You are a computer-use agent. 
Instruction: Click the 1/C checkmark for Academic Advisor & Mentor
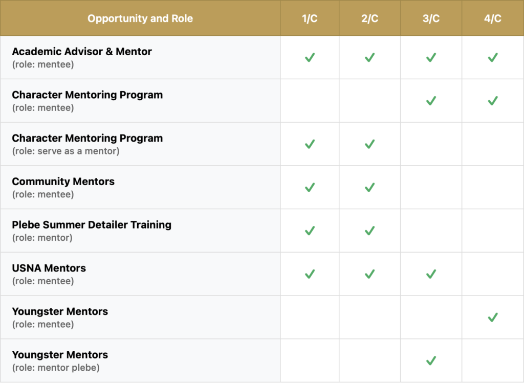click(x=310, y=58)
